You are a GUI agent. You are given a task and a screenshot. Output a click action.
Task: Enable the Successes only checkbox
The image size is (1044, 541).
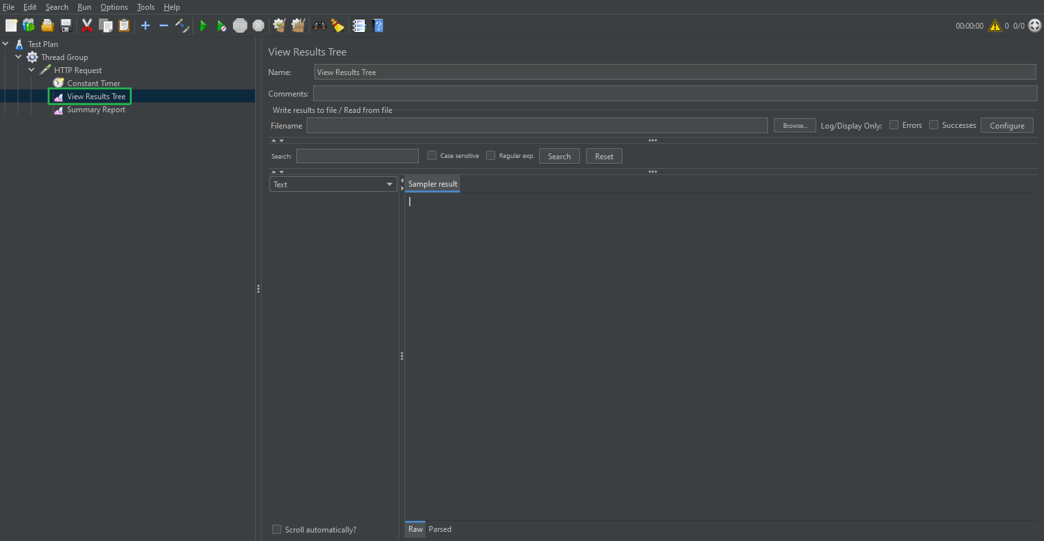pyautogui.click(x=934, y=125)
